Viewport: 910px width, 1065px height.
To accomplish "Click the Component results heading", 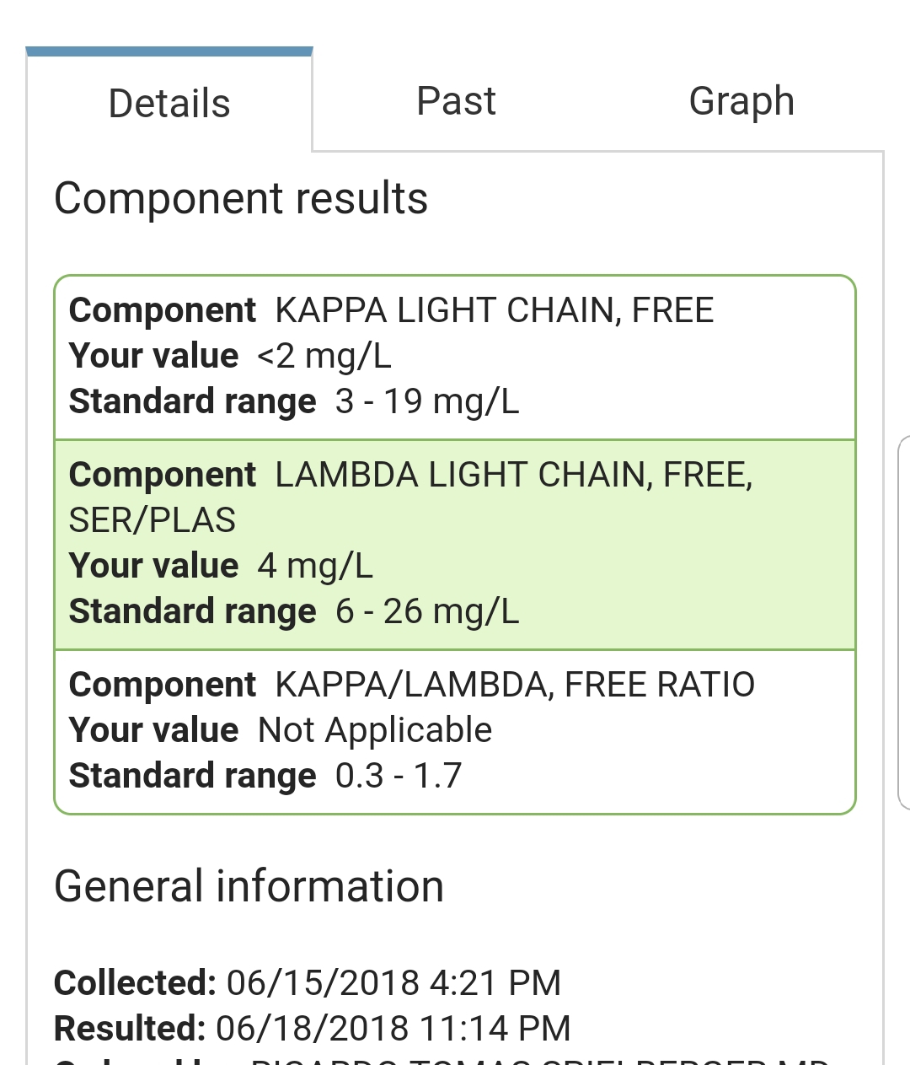I will [241, 199].
